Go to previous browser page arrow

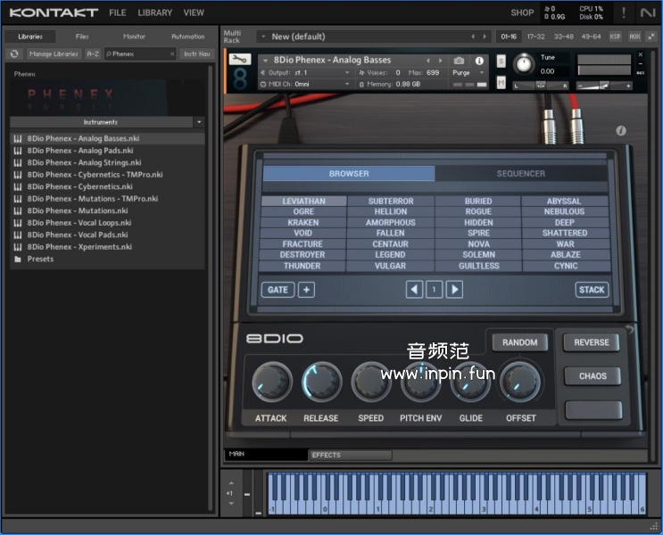(x=414, y=289)
